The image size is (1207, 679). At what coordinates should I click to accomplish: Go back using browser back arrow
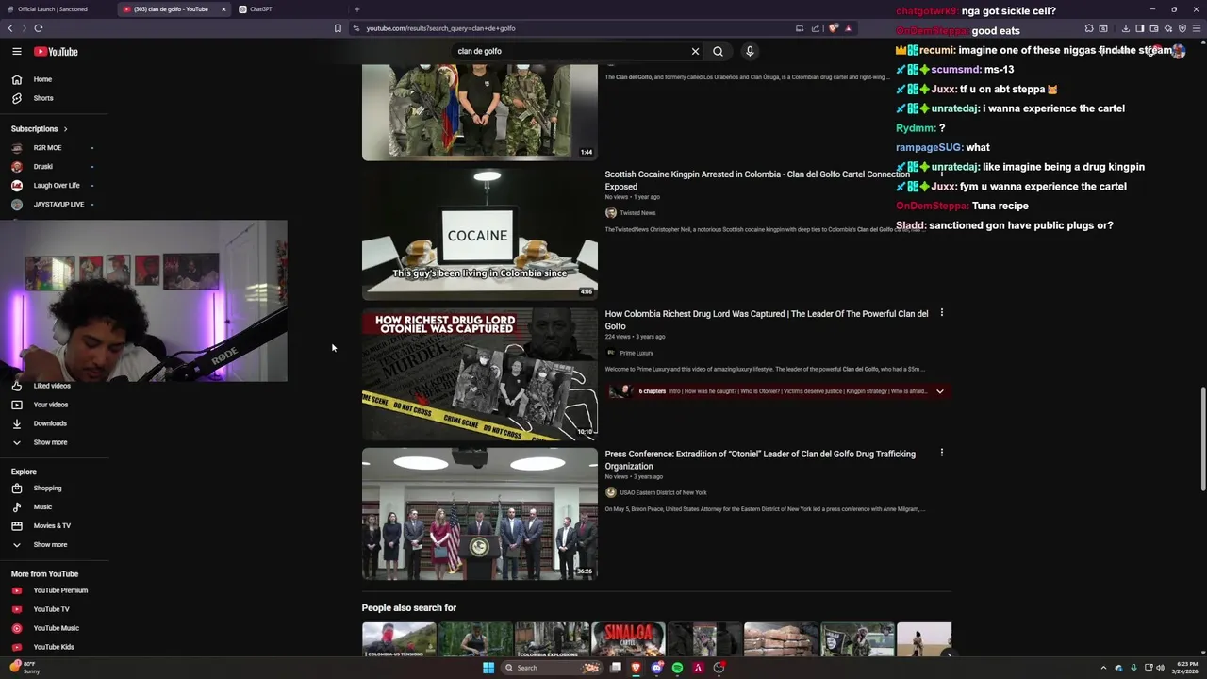10,28
